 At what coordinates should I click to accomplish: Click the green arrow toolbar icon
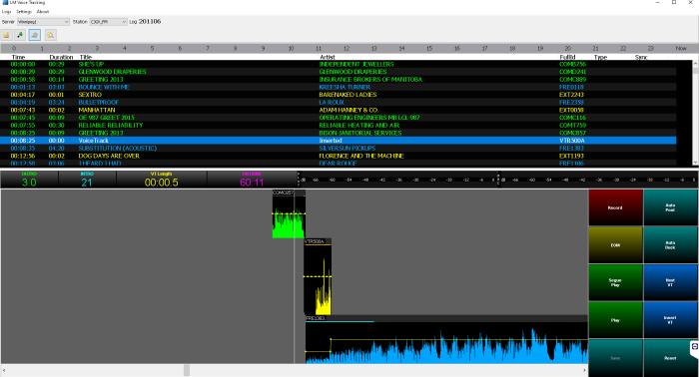click(20, 35)
